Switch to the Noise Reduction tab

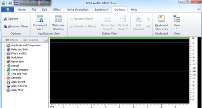[77, 10]
